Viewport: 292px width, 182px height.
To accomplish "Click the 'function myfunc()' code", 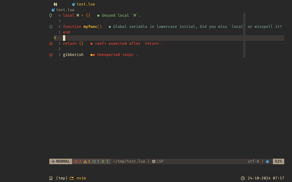I will pyautogui.click(x=82, y=27).
